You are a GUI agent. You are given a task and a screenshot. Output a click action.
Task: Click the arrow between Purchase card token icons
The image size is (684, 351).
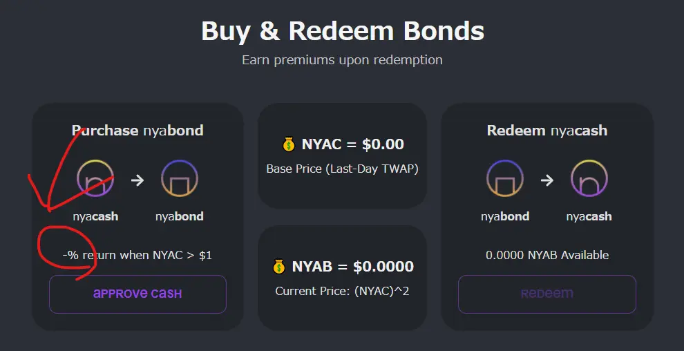[137, 180]
